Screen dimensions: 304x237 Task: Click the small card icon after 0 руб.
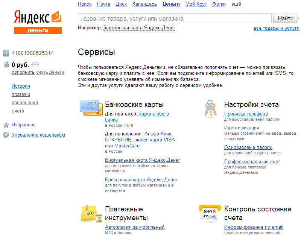click(35, 65)
